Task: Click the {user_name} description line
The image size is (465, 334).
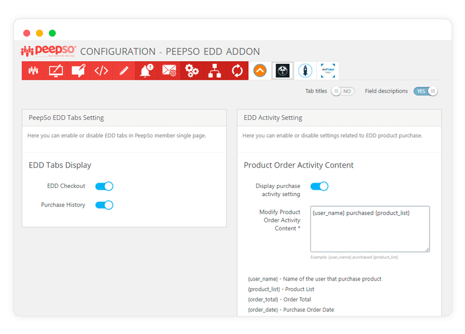Action: 314,279
